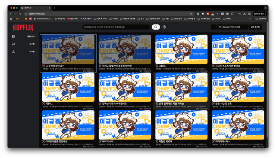Click the browser forward arrow
The image size is (276, 158).
click(x=16, y=14)
